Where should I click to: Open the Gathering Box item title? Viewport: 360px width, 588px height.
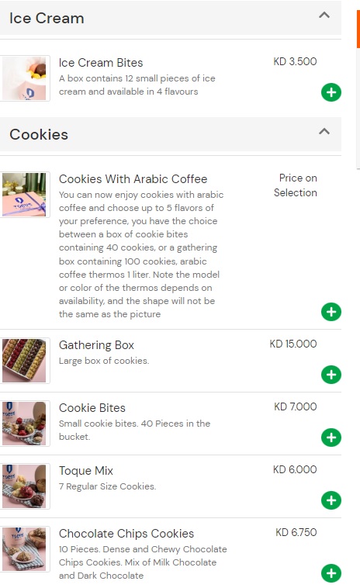click(96, 345)
